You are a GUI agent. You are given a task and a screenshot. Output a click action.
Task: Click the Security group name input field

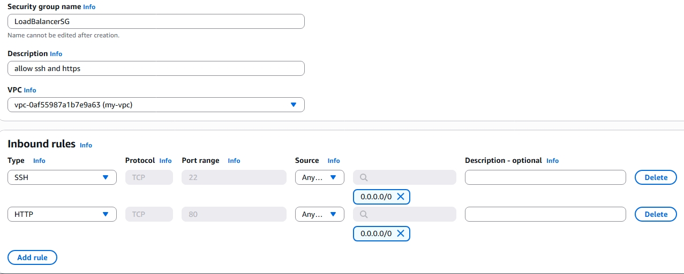(x=156, y=21)
